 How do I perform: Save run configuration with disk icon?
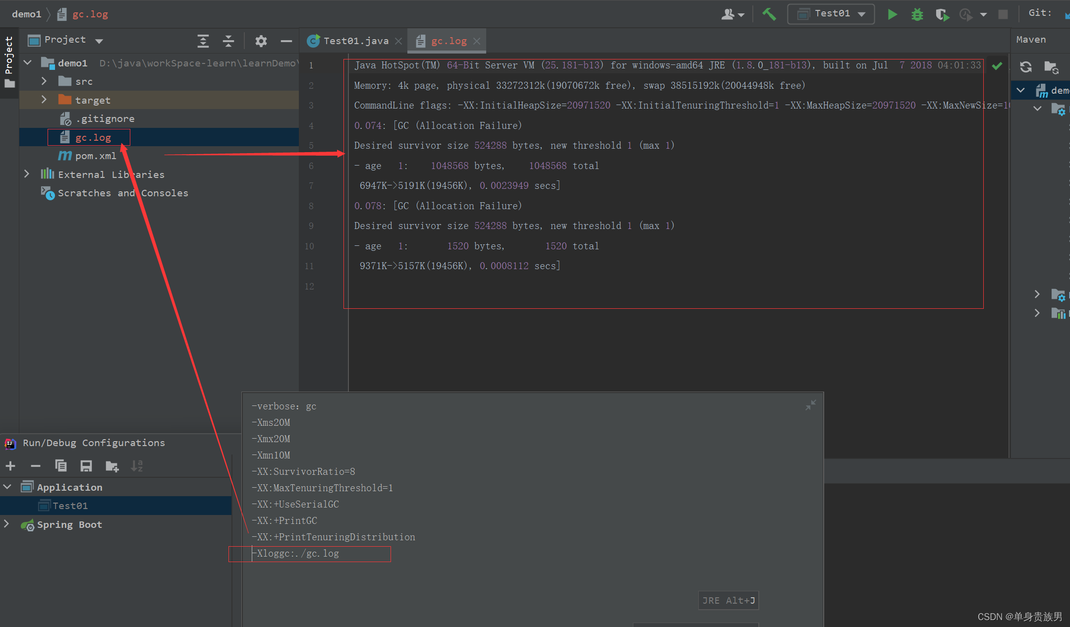86,466
